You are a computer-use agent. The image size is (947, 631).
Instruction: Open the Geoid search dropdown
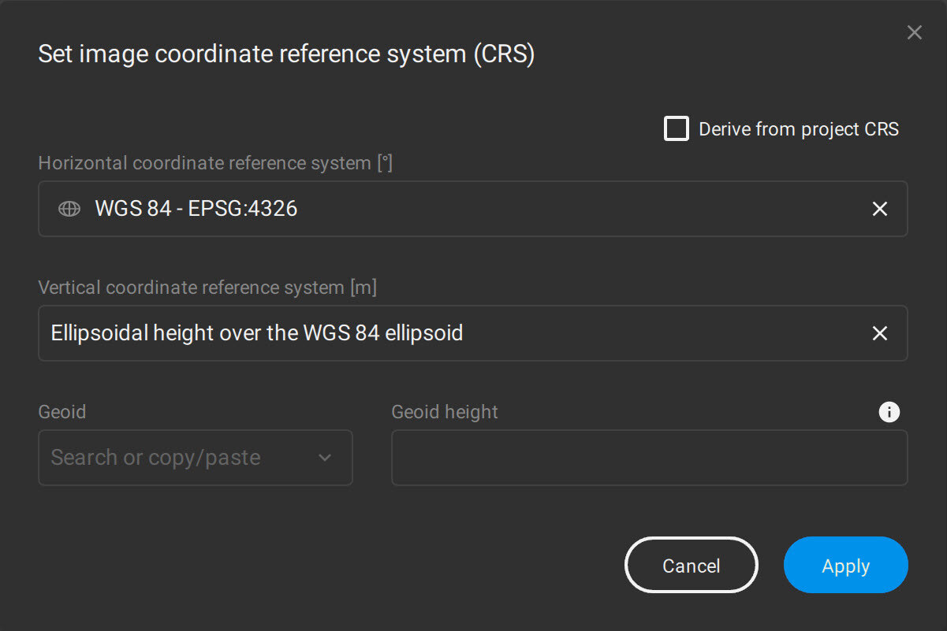pyautogui.click(x=195, y=458)
